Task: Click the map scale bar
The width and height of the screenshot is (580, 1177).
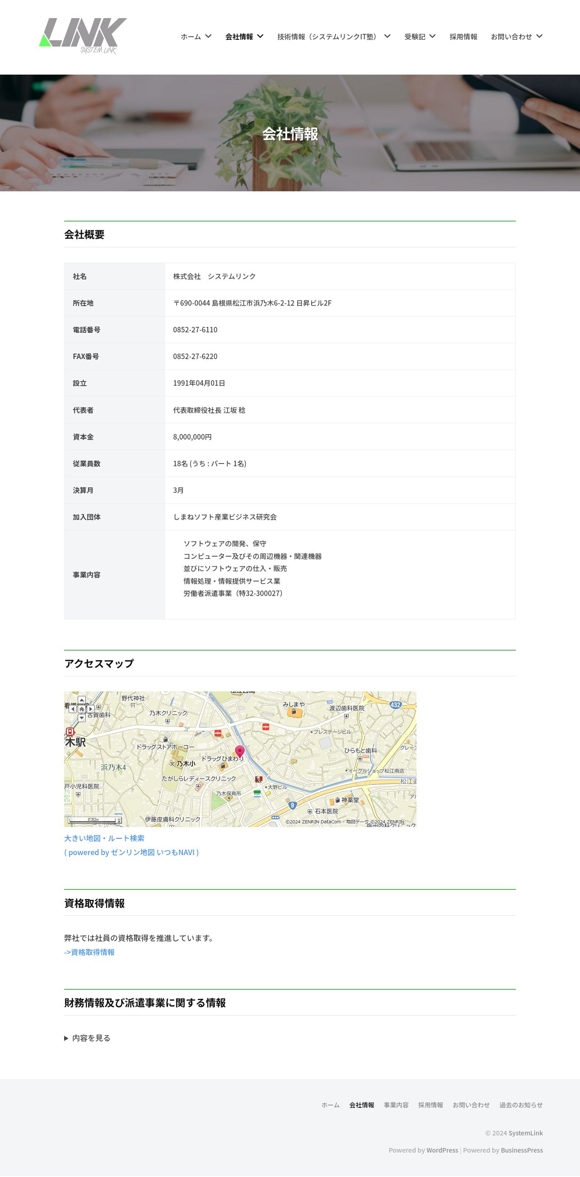Action: point(94,820)
